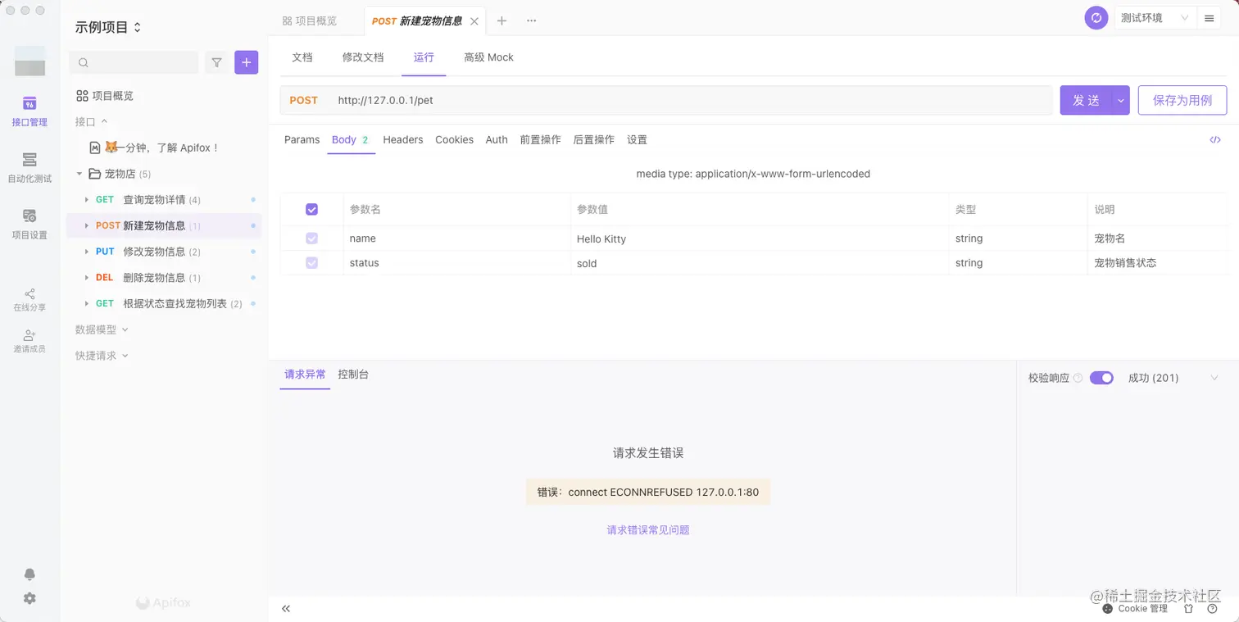This screenshot has width=1239, height=622.
Task: Open the 自动化测试 panel icon
Action: pyautogui.click(x=29, y=166)
